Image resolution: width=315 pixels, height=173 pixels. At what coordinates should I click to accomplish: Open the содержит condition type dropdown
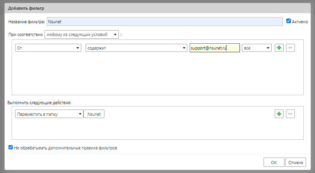pyautogui.click(x=136, y=48)
